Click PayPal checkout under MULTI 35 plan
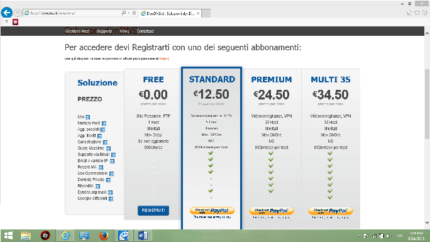 [x=331, y=211]
